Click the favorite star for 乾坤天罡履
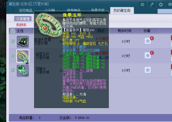 pos(148,41)
